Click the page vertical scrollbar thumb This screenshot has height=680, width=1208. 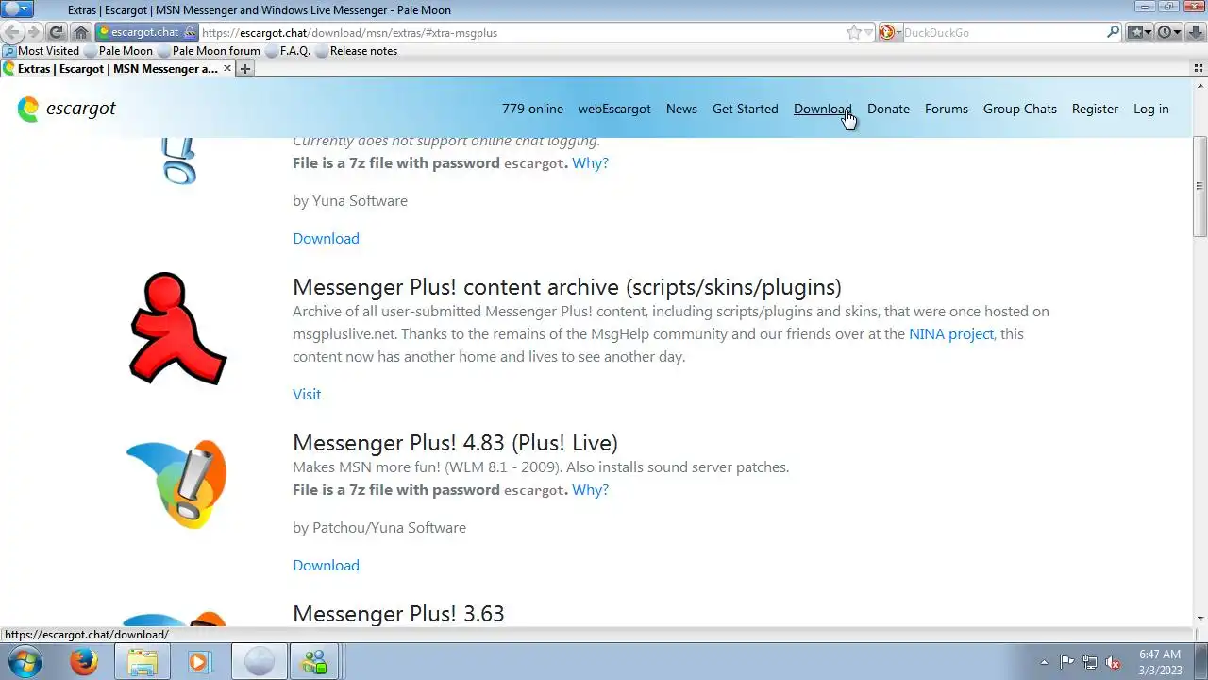click(x=1200, y=186)
